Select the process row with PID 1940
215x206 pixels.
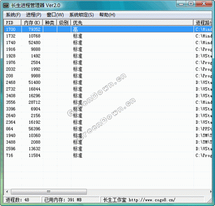[107, 136]
